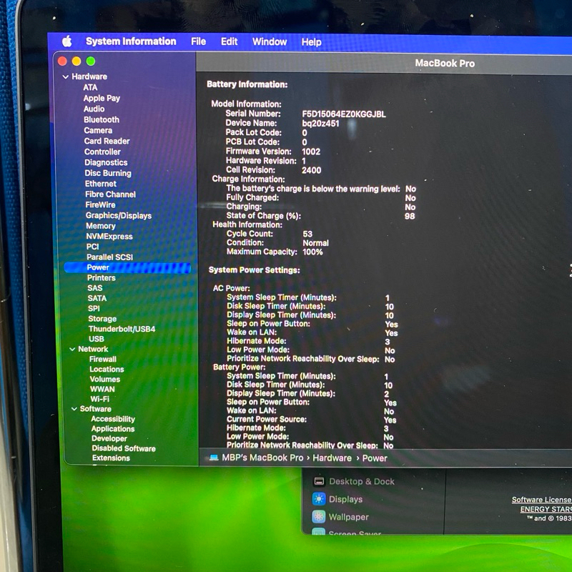Select SPI in the sidebar
This screenshot has width=572, height=572.
tap(94, 308)
